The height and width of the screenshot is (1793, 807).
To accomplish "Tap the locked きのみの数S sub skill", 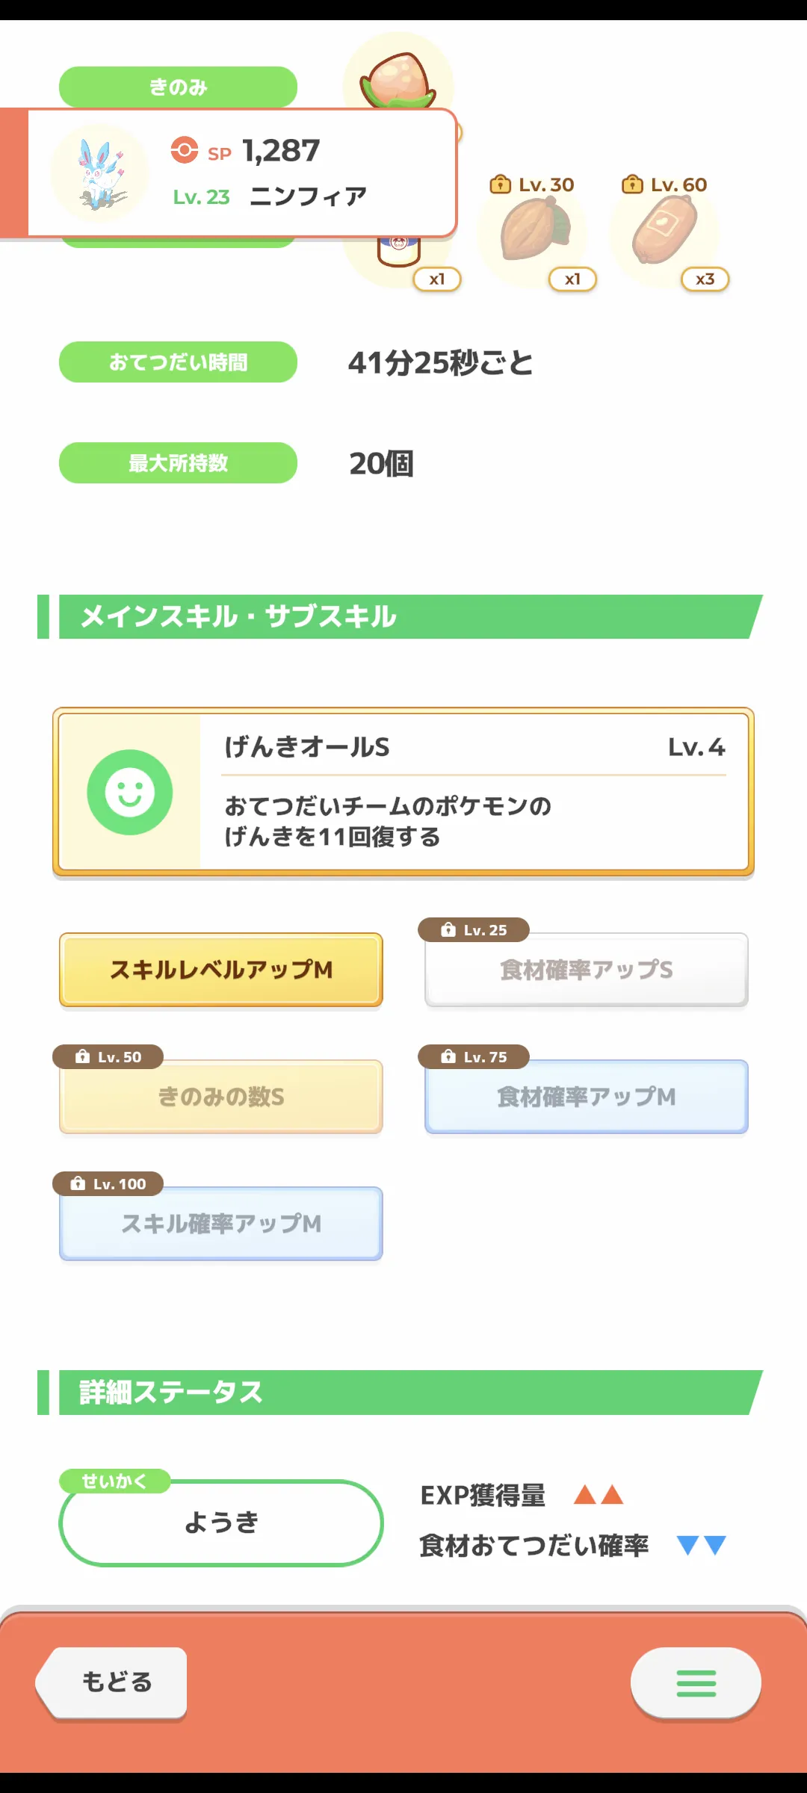I will 221,1097.
